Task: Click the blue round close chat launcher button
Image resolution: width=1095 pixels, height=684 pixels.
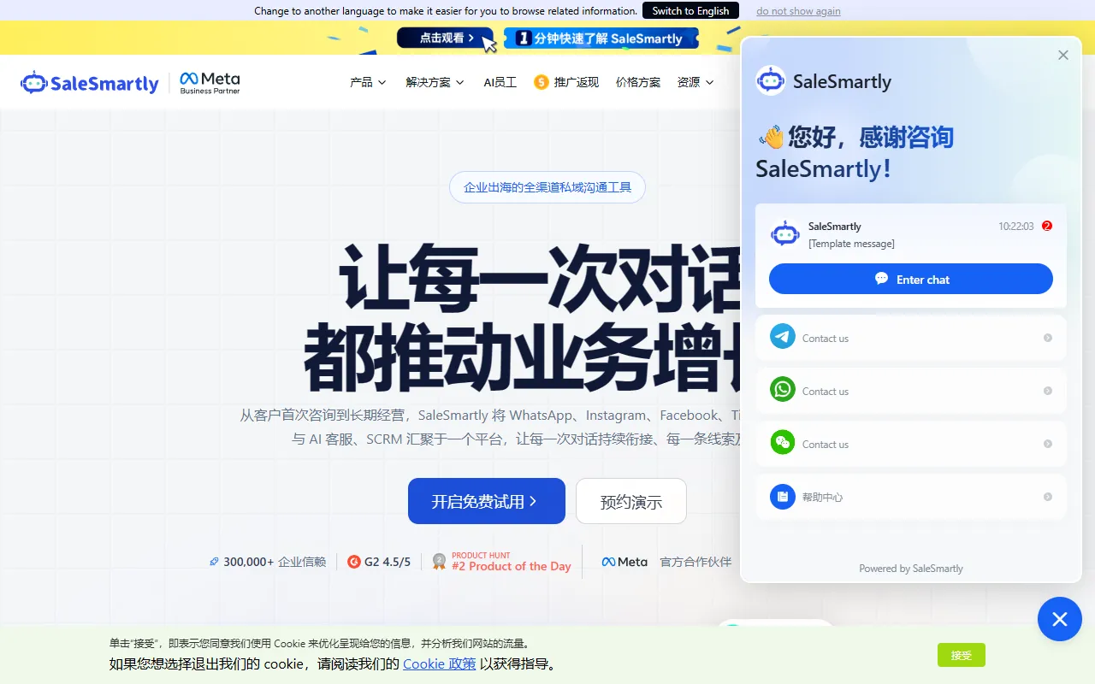Action: click(1060, 619)
